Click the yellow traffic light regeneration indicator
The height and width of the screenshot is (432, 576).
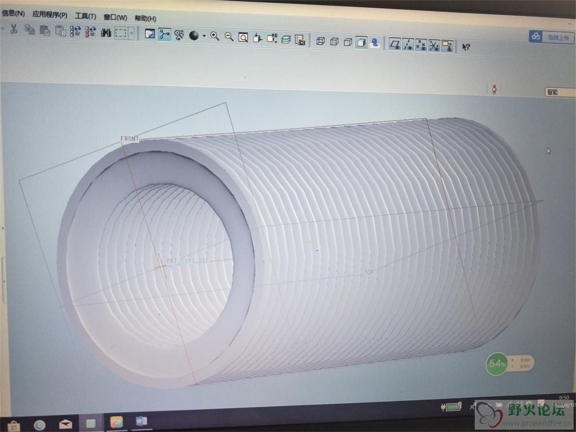point(494,89)
